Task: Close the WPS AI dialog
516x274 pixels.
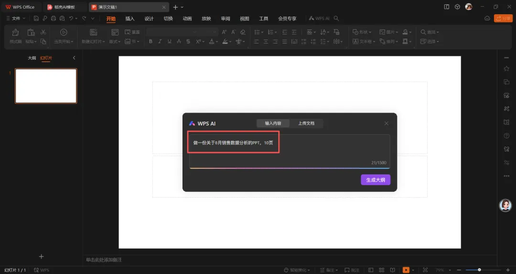Action: [387, 123]
